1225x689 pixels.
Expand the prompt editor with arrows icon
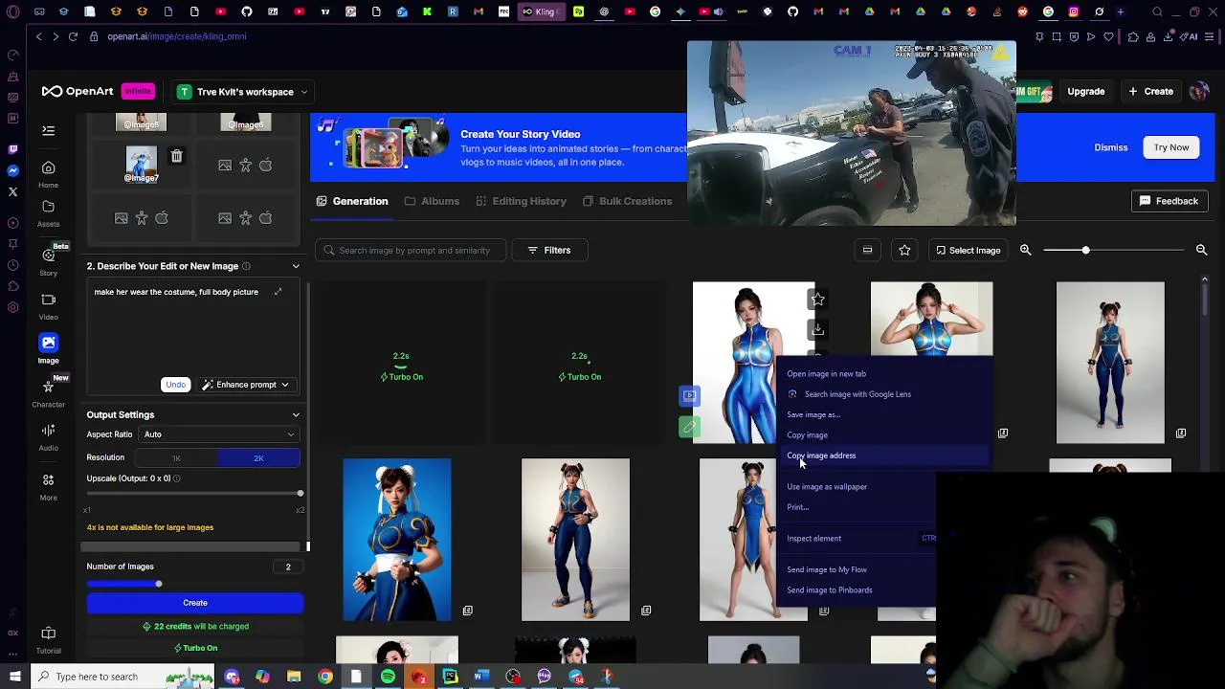tap(278, 292)
